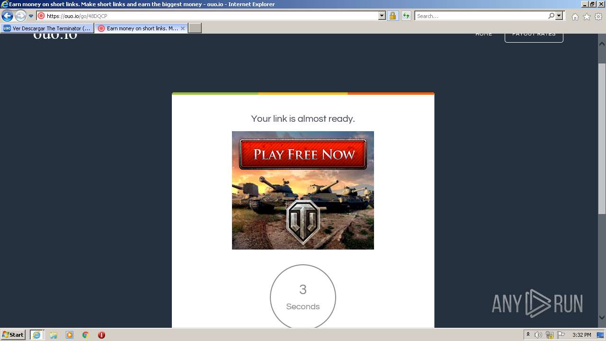This screenshot has height=341, width=606.
Task: Click the Internet Explorer title bar icon
Action: click(5, 4)
